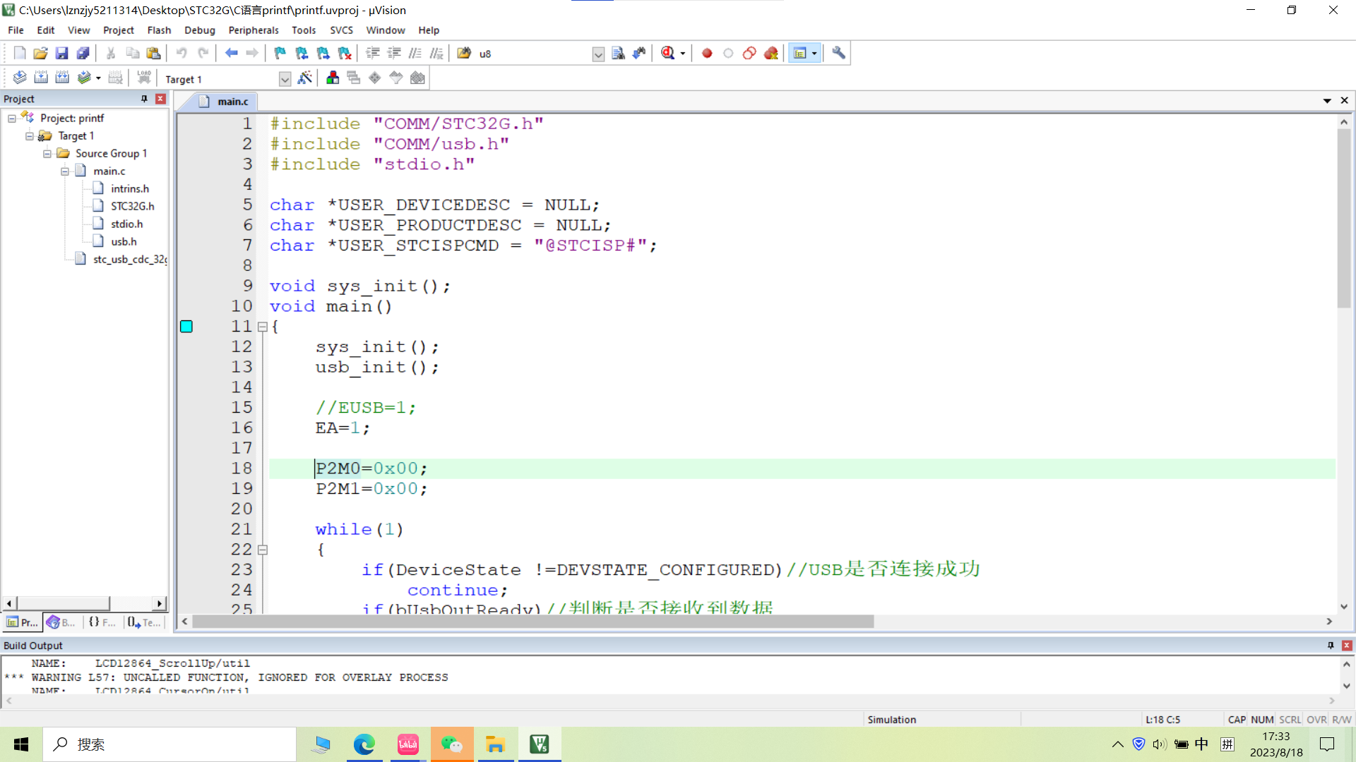
Task: Start debug session with magnifier d icon
Action: tap(667, 53)
